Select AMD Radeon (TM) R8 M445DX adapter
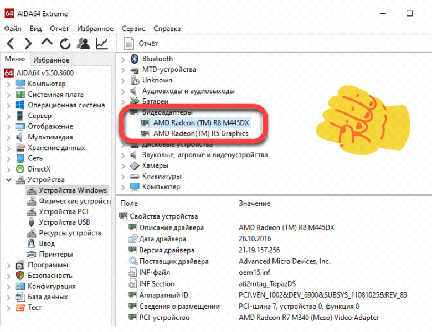 (201, 123)
